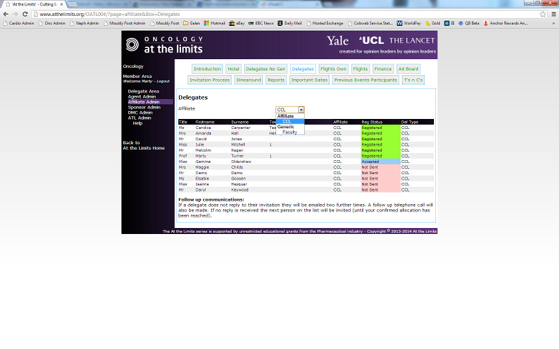Viewport: 559px width, 349px height.
Task: Open the Anchor Rewards bookmark
Action: (506, 23)
